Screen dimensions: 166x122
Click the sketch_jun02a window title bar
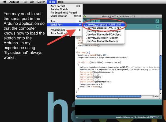tap(118, 17)
